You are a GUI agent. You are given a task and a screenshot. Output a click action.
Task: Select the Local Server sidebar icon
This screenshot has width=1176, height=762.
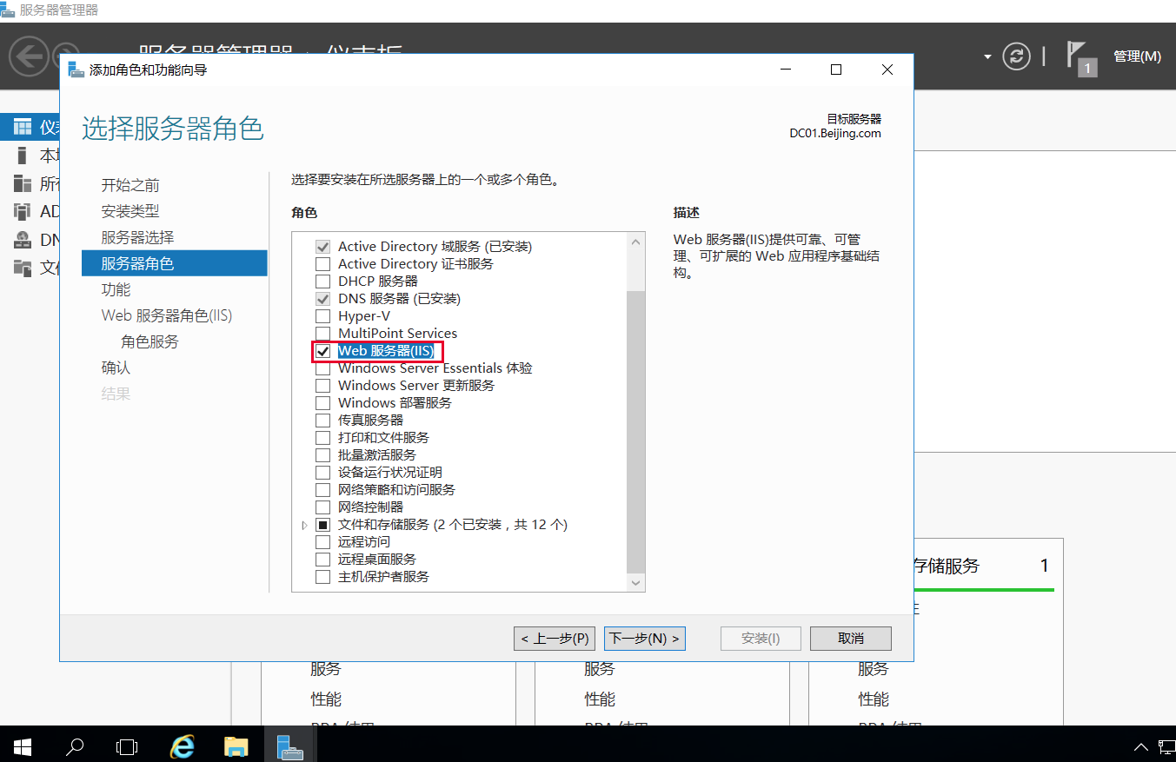coord(23,156)
